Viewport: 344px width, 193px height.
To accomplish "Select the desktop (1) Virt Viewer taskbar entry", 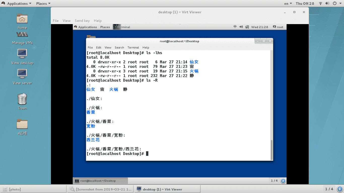I will [x=167, y=189].
